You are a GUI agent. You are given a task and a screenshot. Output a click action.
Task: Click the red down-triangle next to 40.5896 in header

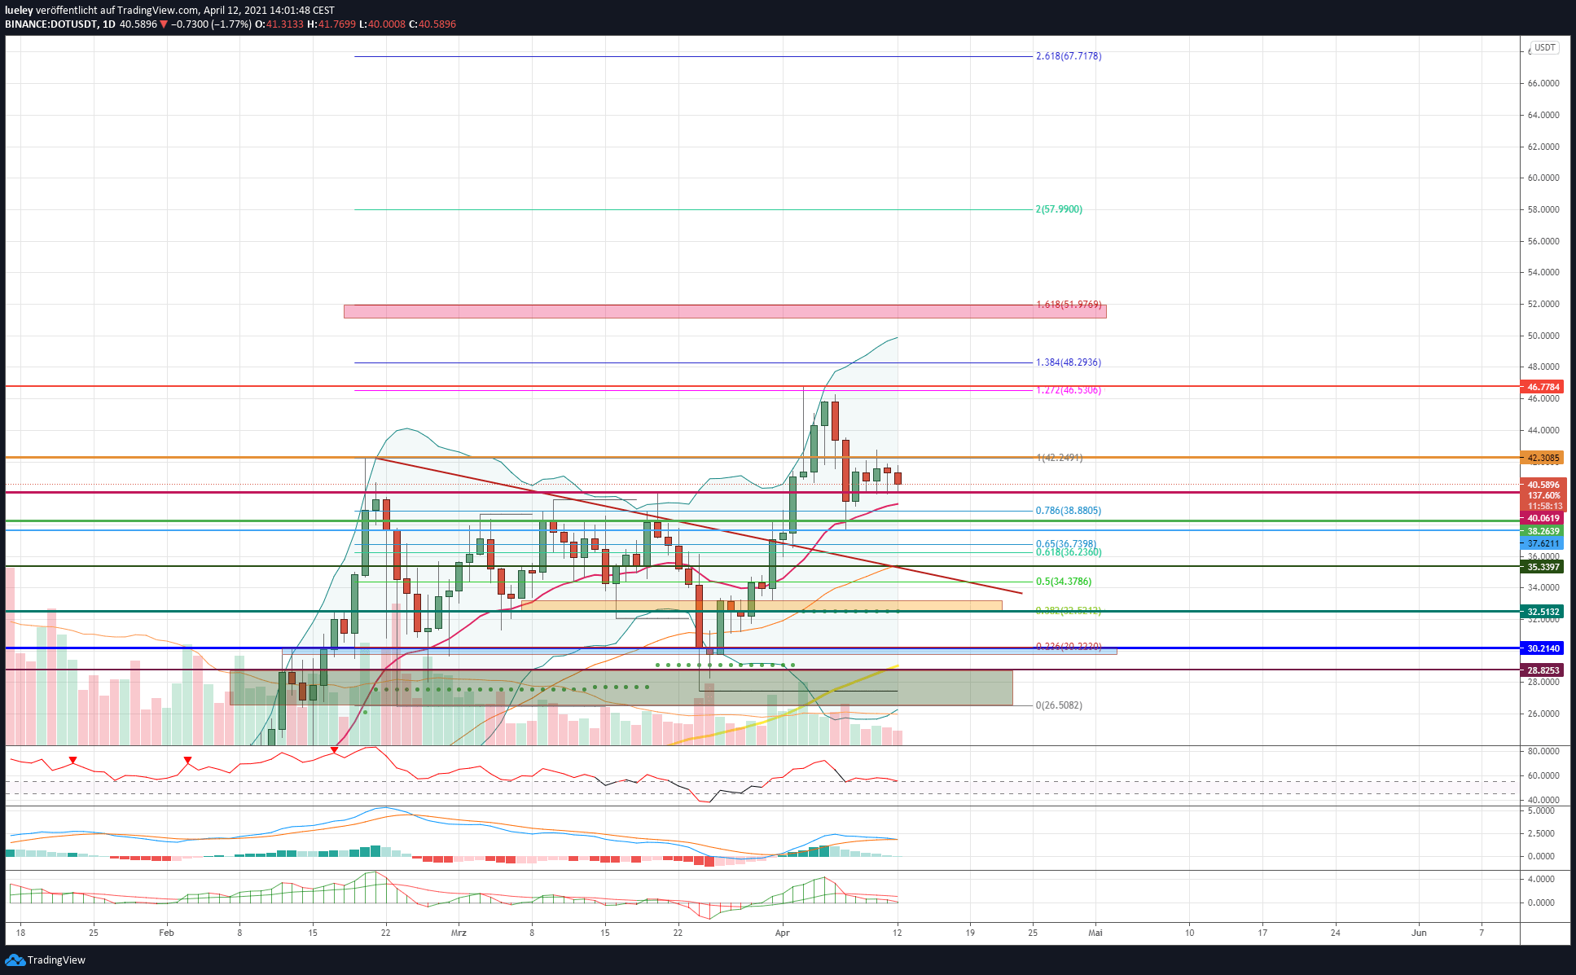[164, 24]
